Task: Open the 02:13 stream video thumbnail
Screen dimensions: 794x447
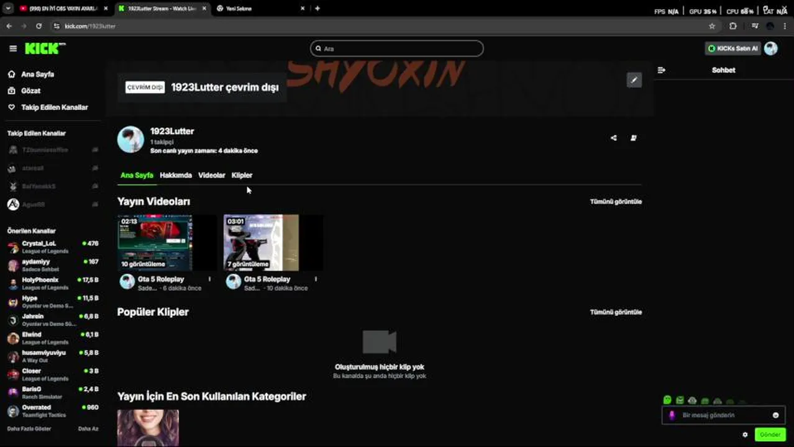Action: 167,243
